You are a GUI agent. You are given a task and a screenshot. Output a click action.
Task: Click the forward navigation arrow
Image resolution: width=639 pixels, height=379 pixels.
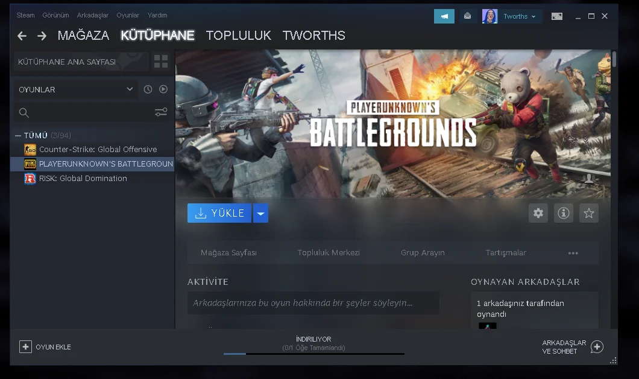pos(42,36)
